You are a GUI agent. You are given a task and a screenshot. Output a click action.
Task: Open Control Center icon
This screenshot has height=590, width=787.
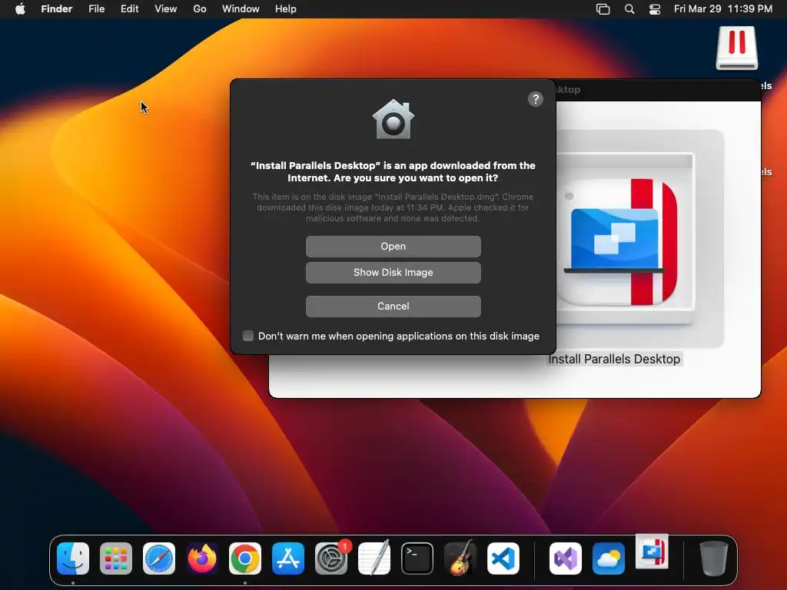(x=655, y=9)
